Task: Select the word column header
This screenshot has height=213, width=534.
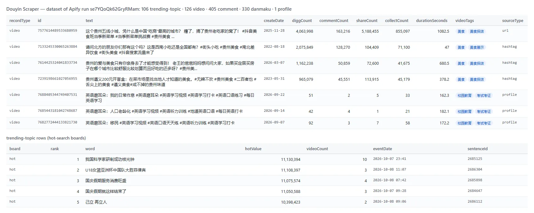Action: [90, 149]
